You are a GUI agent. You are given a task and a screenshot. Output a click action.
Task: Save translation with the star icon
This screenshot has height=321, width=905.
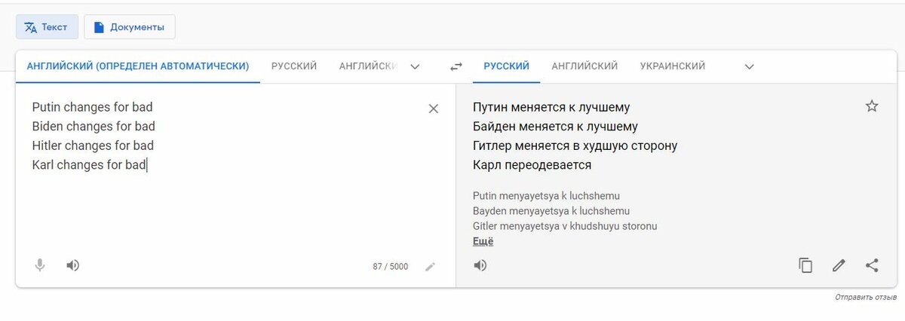[872, 106]
